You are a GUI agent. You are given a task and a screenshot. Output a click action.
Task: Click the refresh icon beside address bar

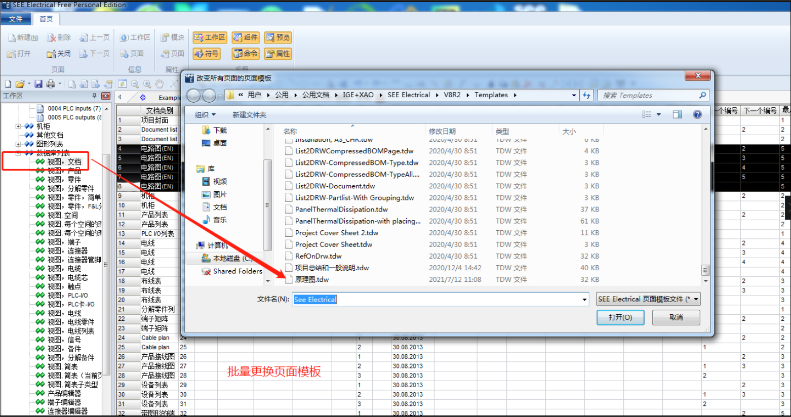(586, 95)
